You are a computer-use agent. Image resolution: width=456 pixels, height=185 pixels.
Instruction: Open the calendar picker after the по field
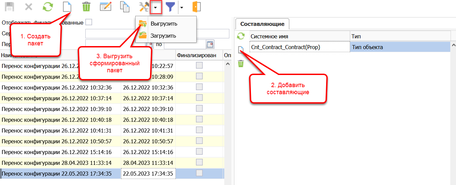(210, 44)
